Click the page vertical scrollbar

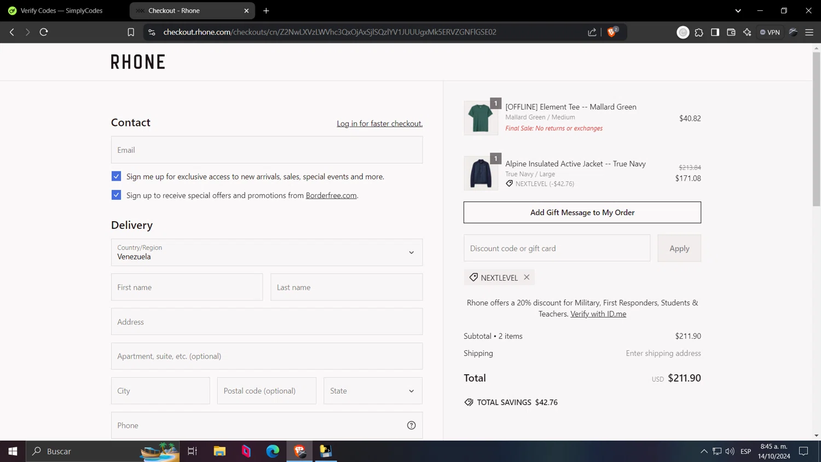(x=817, y=130)
